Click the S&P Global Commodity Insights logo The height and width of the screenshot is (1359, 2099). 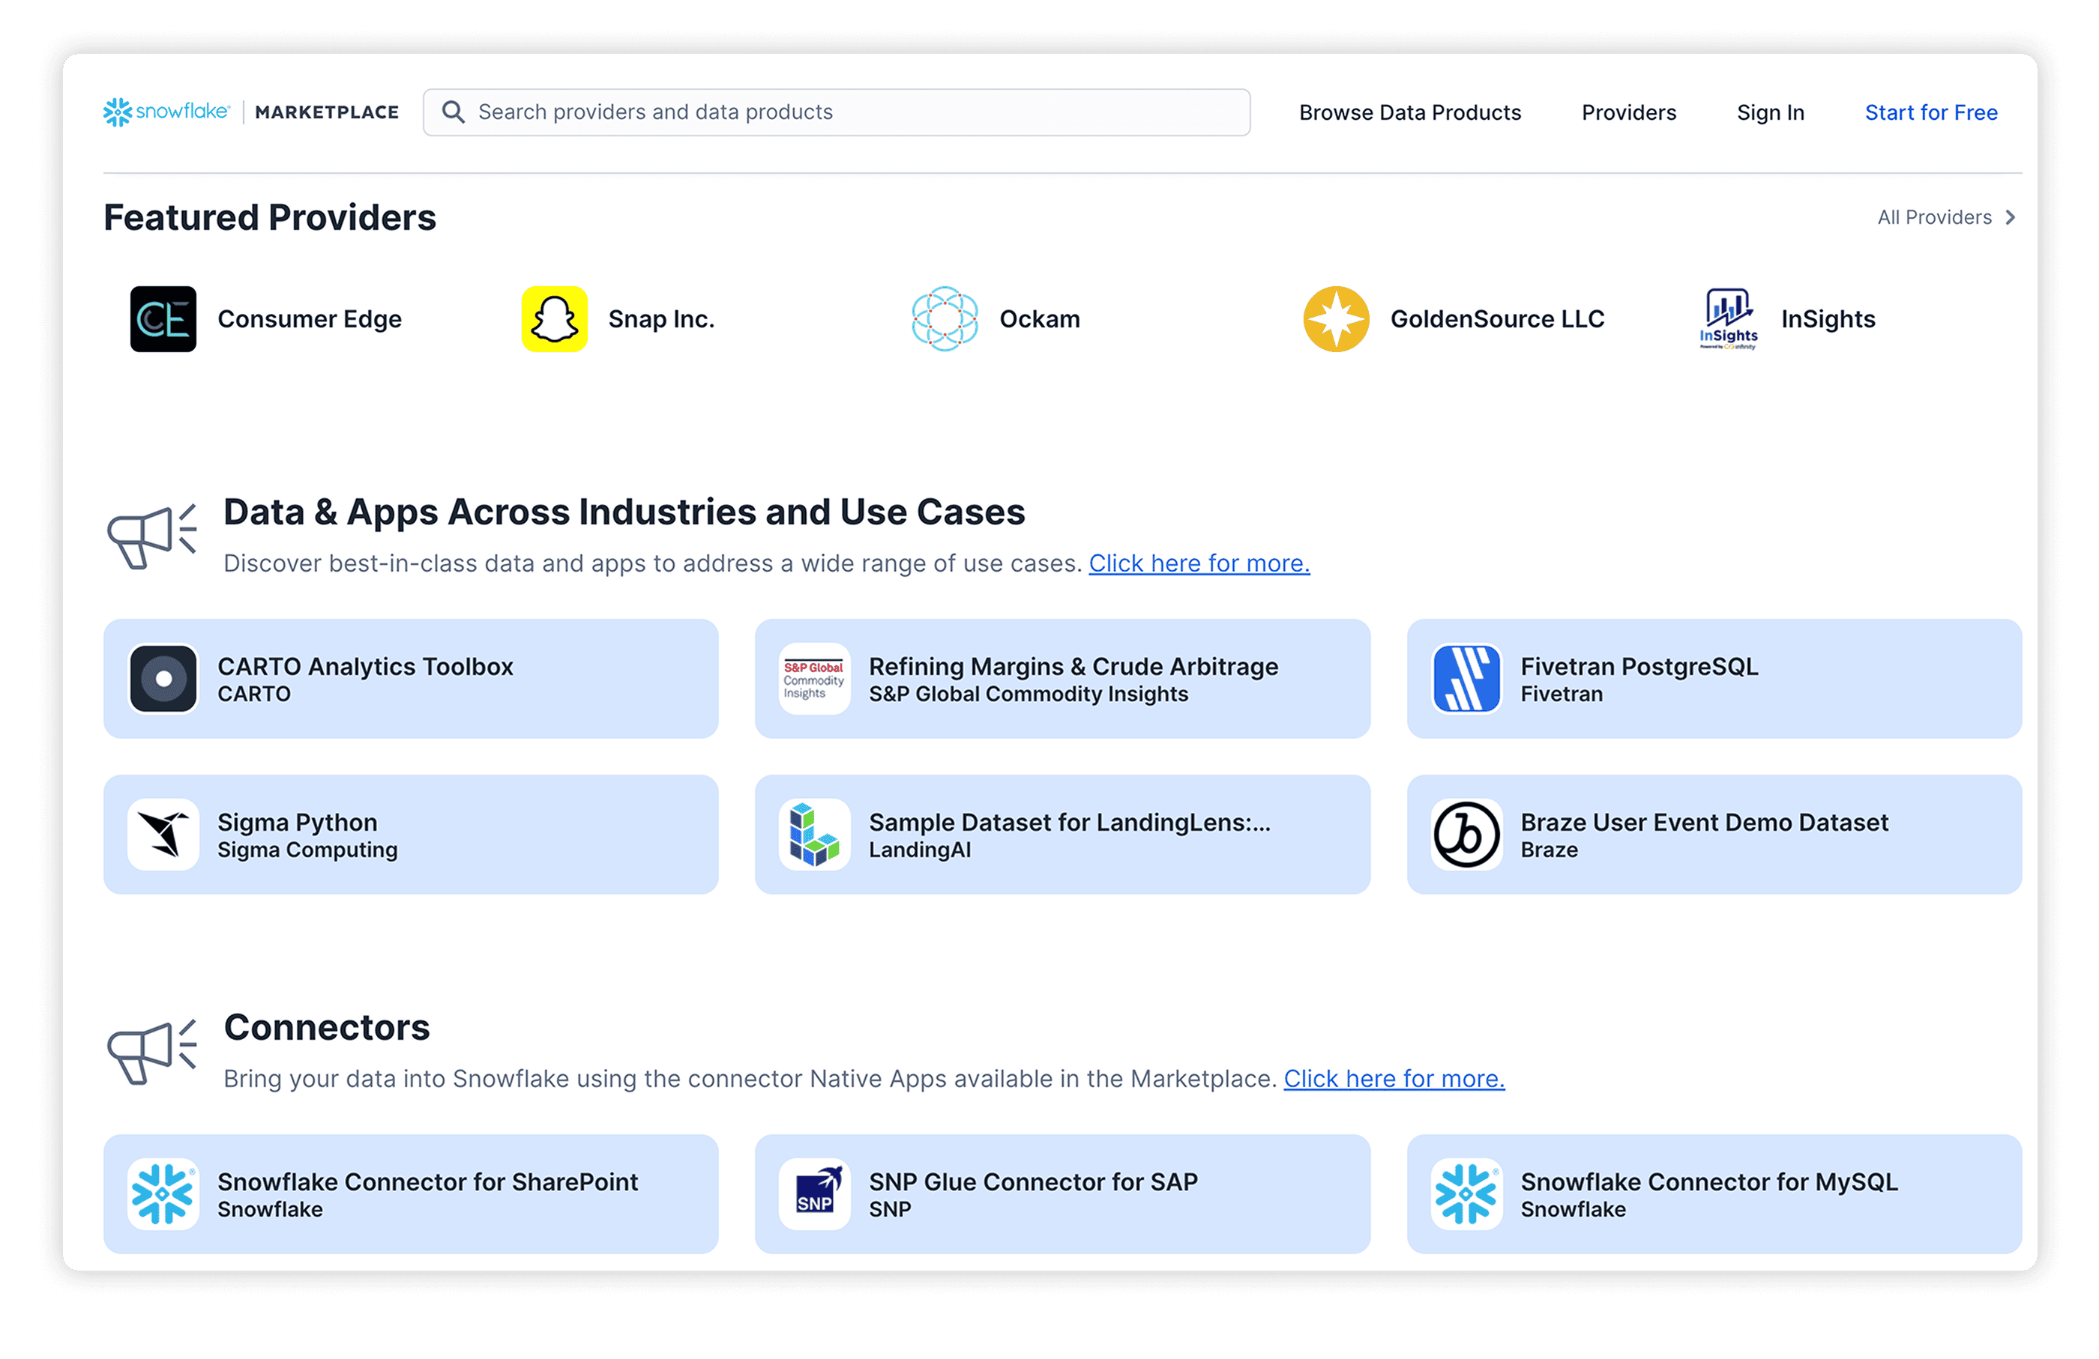(x=813, y=679)
